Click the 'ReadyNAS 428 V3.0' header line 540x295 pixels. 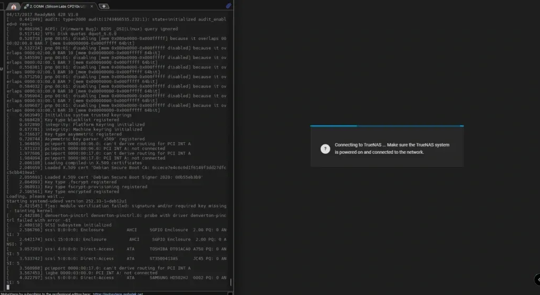pos(35,14)
